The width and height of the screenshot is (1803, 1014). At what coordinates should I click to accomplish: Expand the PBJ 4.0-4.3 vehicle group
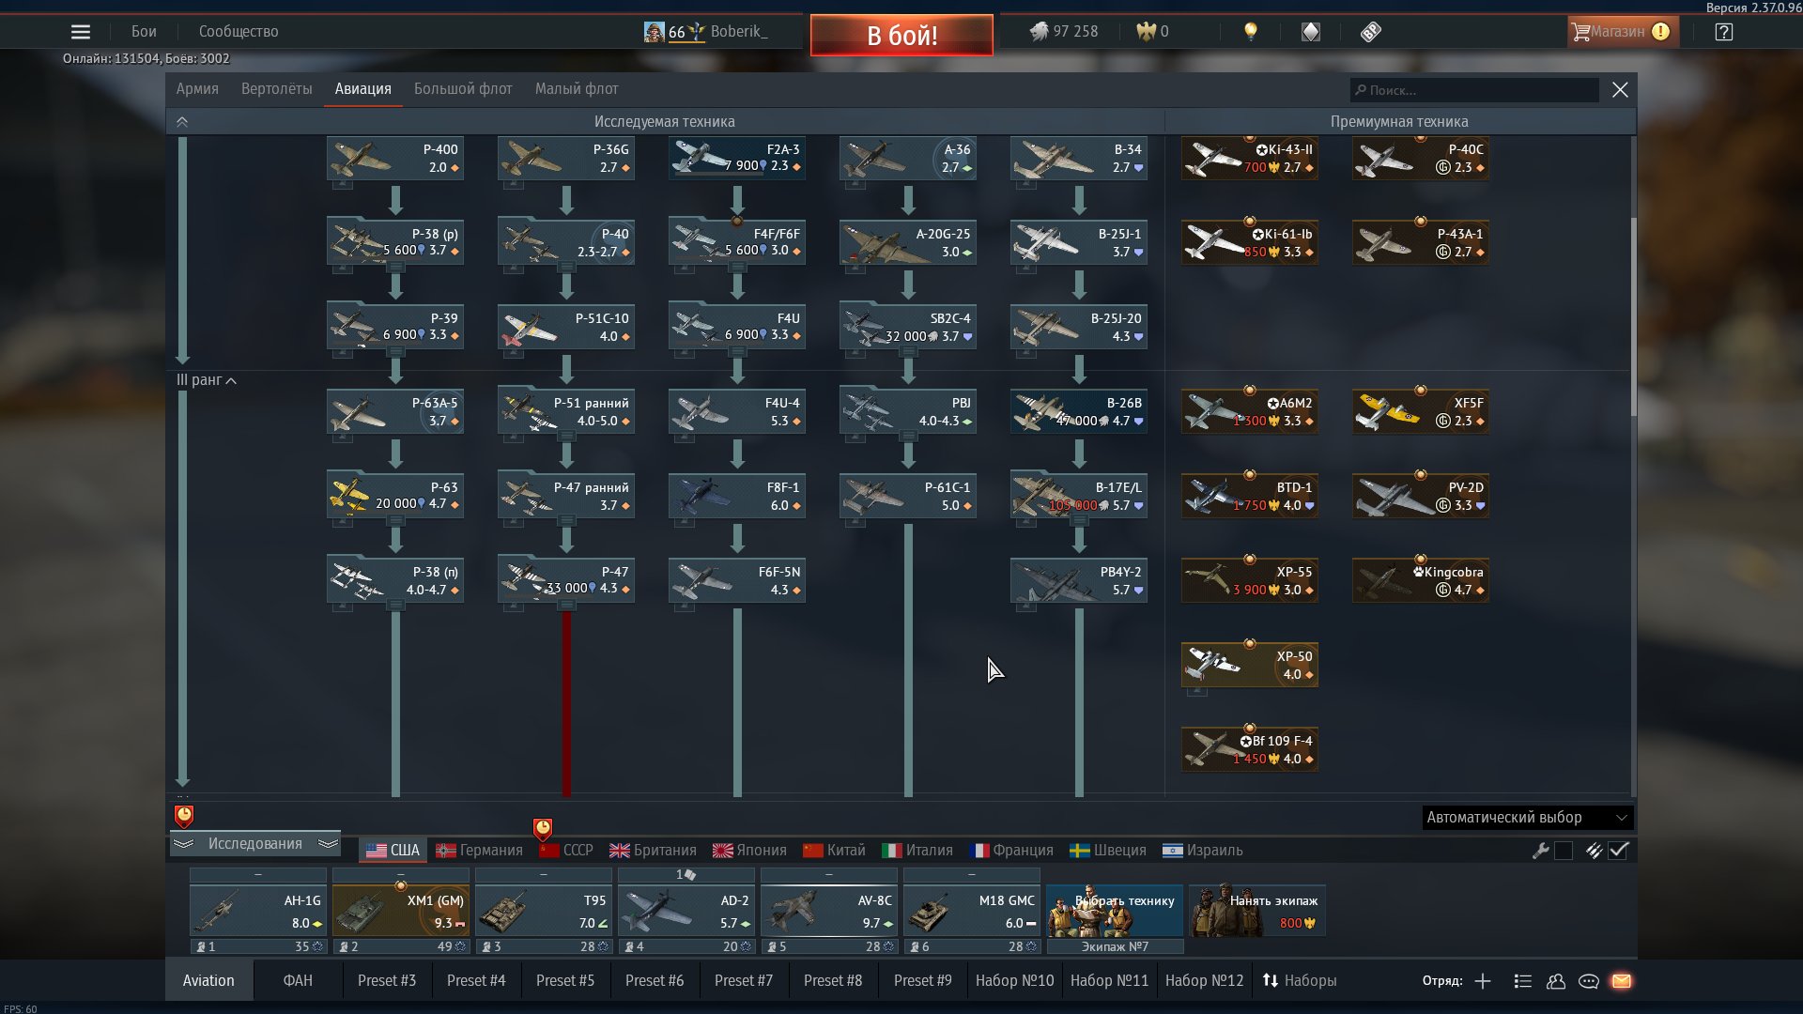click(908, 437)
